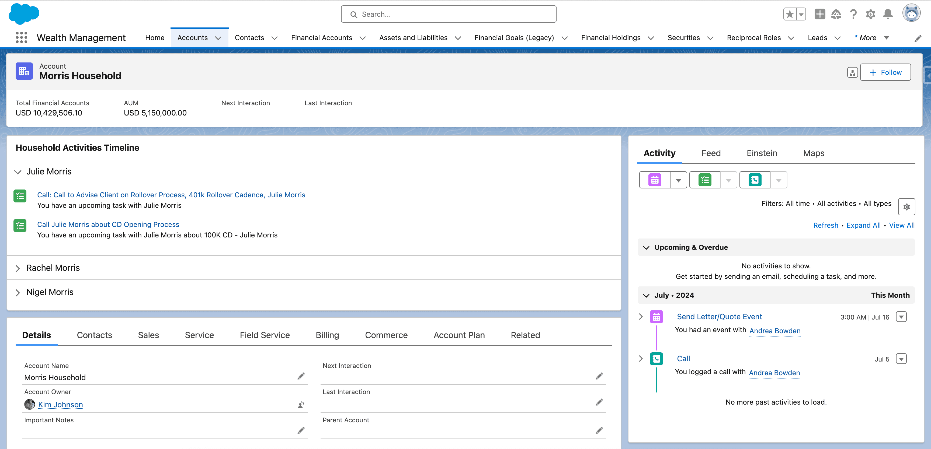Image resolution: width=931 pixels, height=449 pixels.
Task: Open the More navigation dropdown
Action: point(872,38)
